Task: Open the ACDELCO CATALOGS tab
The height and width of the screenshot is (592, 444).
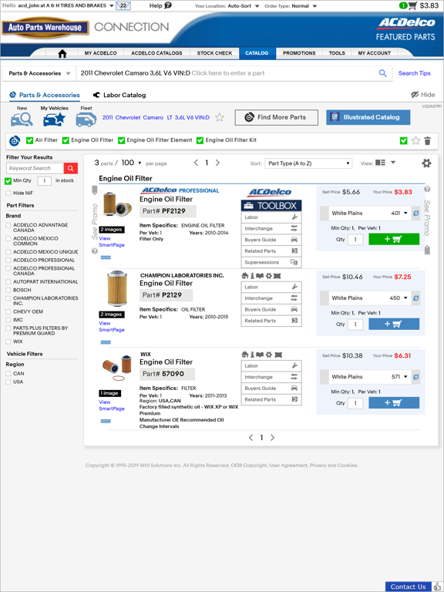Action: [156, 53]
